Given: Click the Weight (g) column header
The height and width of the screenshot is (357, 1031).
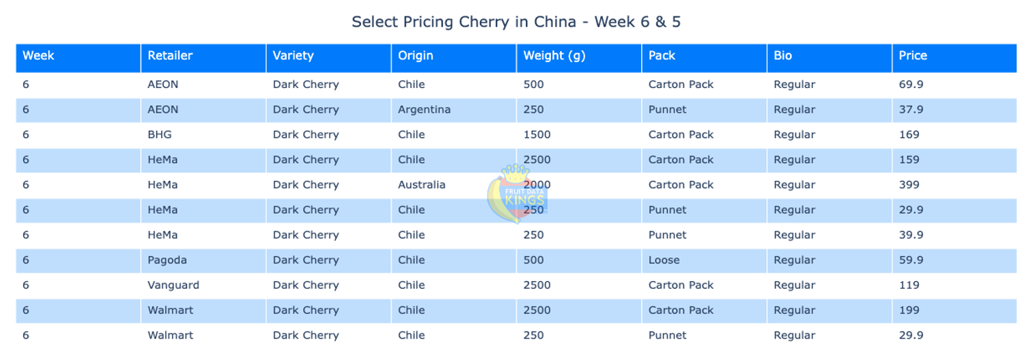Looking at the screenshot, I should point(554,56).
